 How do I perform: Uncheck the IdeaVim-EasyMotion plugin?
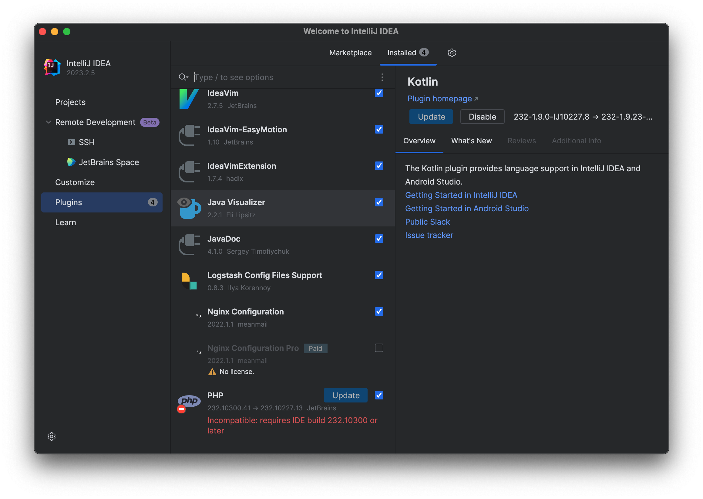click(x=379, y=129)
